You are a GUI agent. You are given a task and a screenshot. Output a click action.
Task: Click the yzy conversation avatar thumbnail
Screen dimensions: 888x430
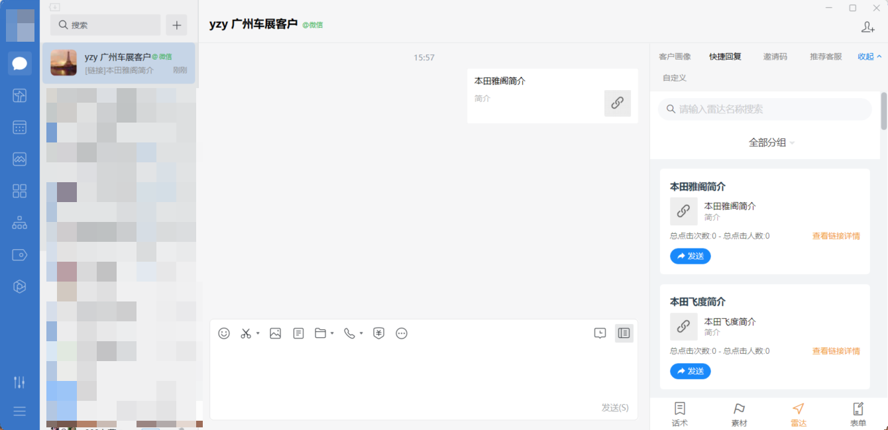tap(64, 63)
